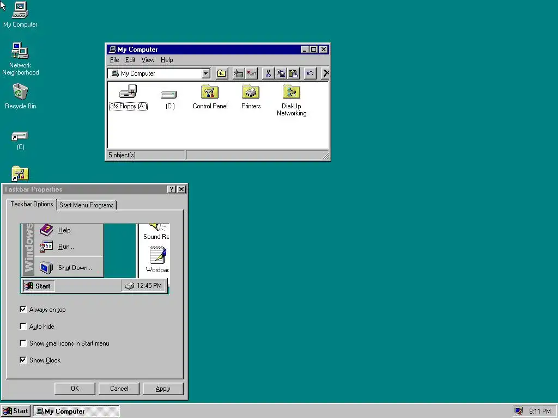Click the 8:11 PM taskbar clock
The height and width of the screenshot is (418, 558).
coord(539,411)
